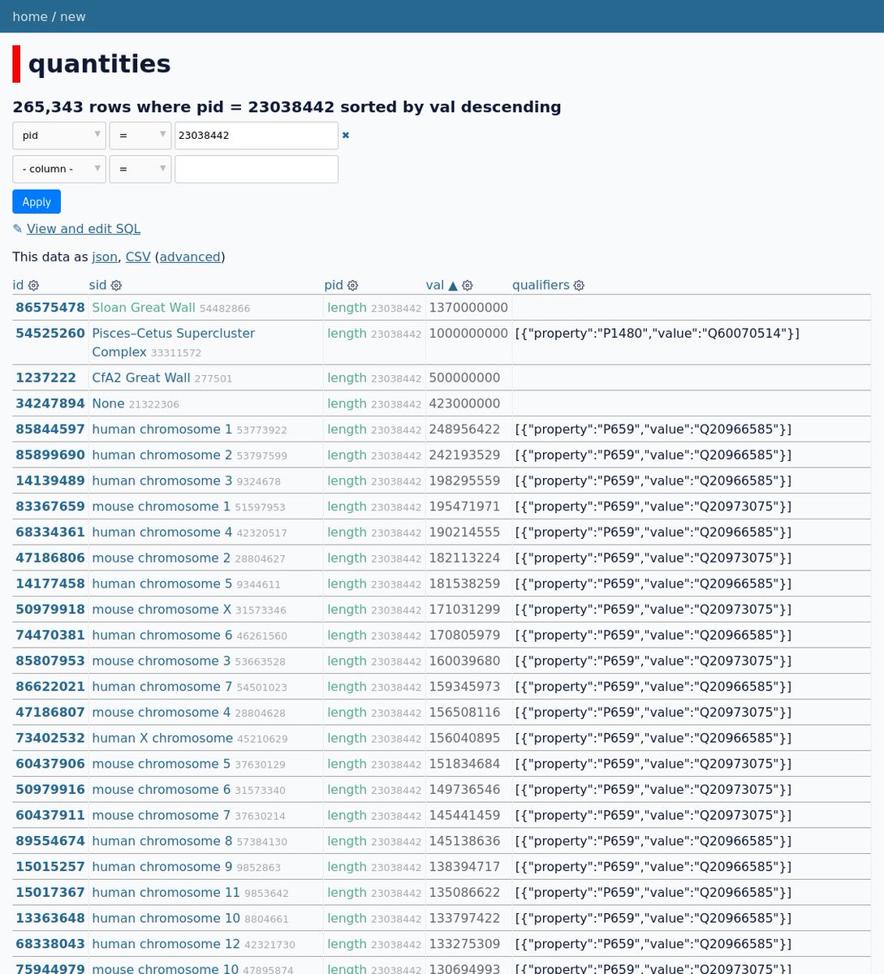Screen dimensions: 884x974
Task: Go to home in the breadcrumb
Action: click(29, 16)
